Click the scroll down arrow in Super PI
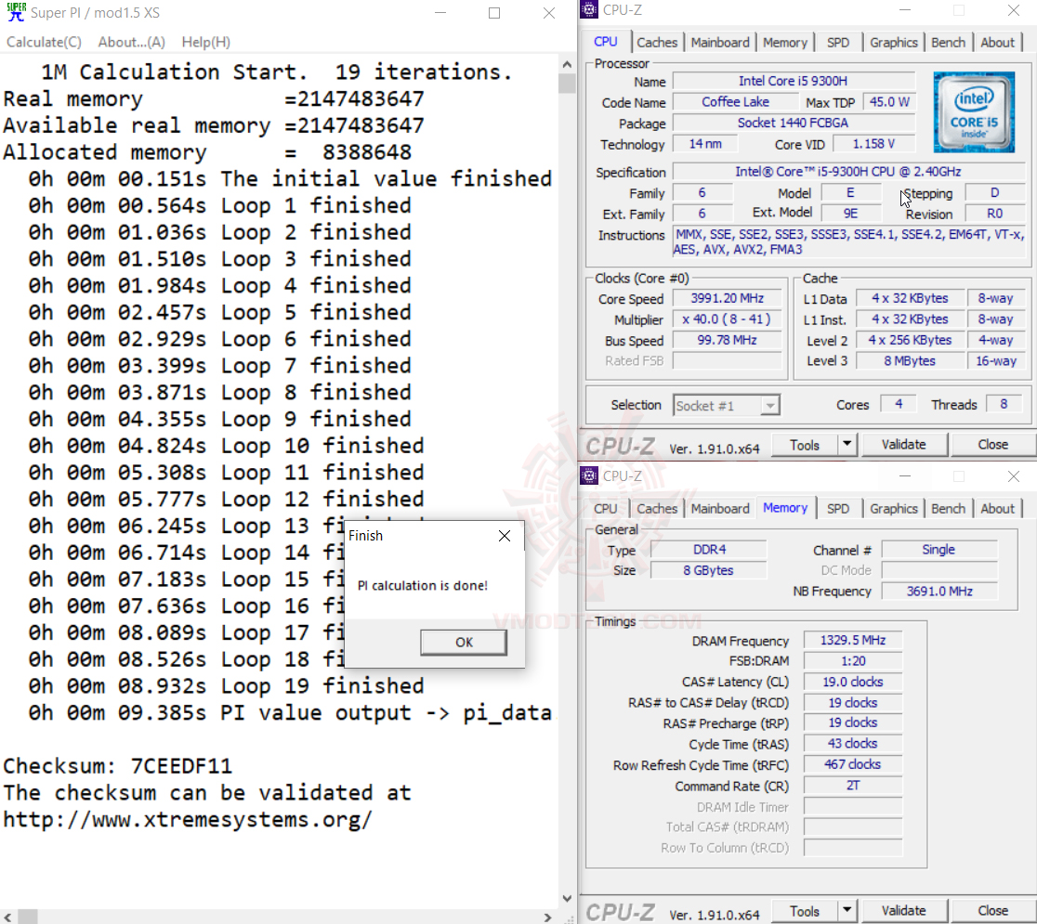The width and height of the screenshot is (1037, 924). [x=567, y=898]
